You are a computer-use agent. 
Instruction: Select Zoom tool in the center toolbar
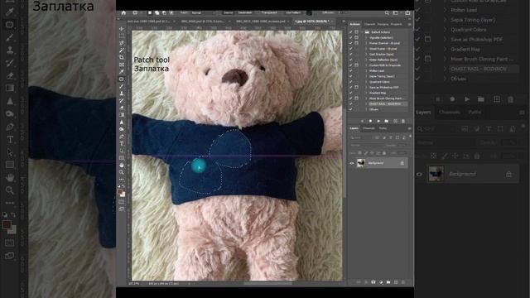coord(122,172)
